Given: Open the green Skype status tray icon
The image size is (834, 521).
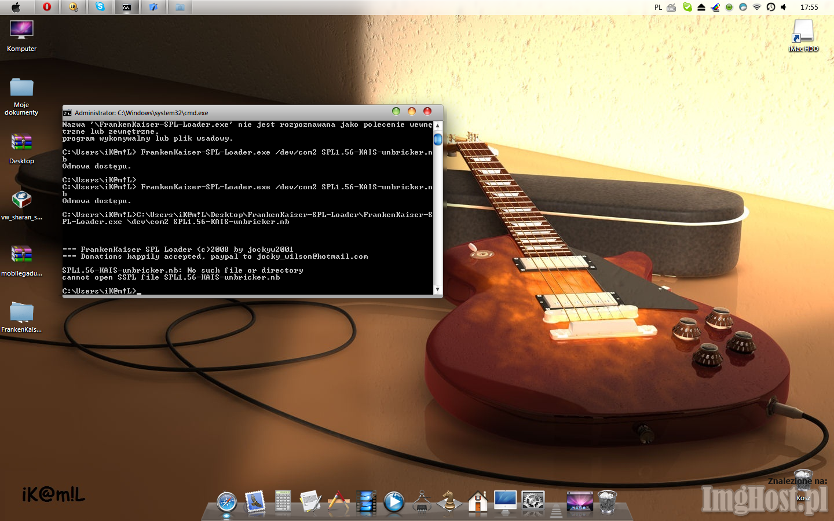Looking at the screenshot, I should coord(687,7).
